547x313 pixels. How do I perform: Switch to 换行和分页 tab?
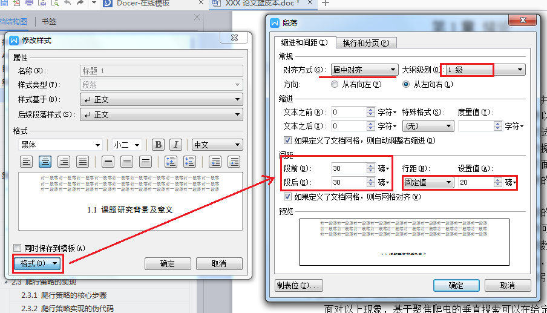click(x=366, y=43)
